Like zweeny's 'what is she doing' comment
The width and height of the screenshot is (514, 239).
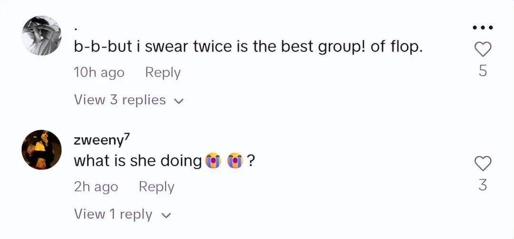pyautogui.click(x=483, y=163)
